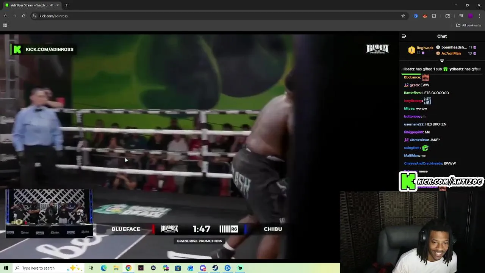The height and width of the screenshot is (273, 485).
Task: Launch Microsoft Edge from the taskbar
Action: click(103, 268)
